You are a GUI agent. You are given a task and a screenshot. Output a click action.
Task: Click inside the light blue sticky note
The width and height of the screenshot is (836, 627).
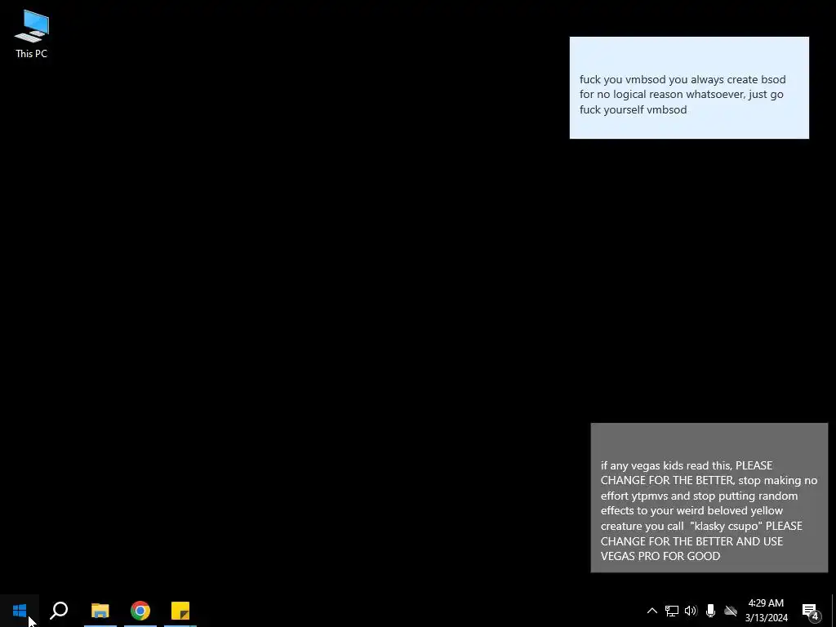click(x=689, y=88)
